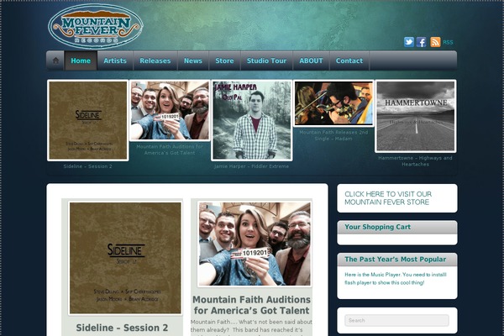Go to the Contact page

(349, 60)
